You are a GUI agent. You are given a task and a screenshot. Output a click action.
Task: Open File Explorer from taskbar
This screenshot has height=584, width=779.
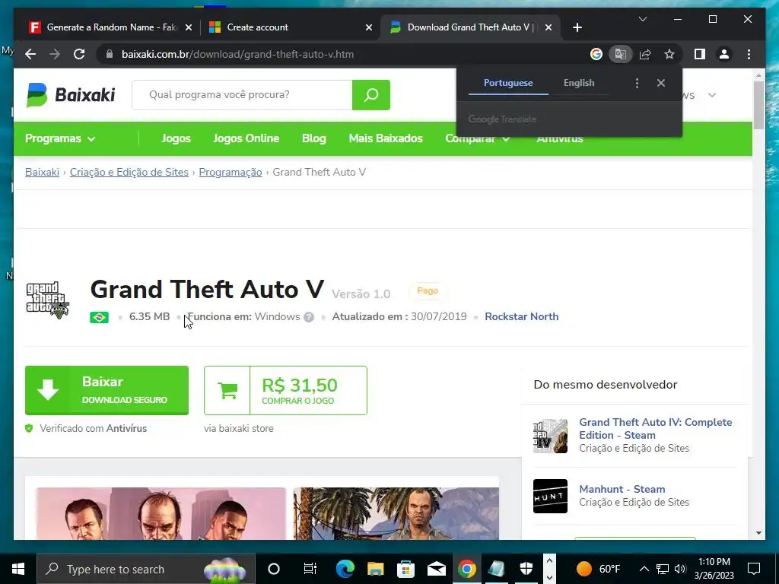(375, 569)
